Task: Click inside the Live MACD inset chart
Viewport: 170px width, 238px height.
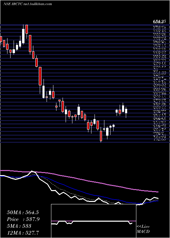Action: 93,221
